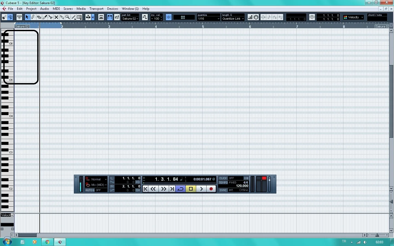Toggle Solo Editor button in toolbar

coord(4,17)
